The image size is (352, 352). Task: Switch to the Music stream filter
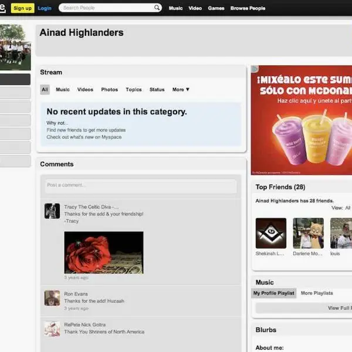coord(63,90)
